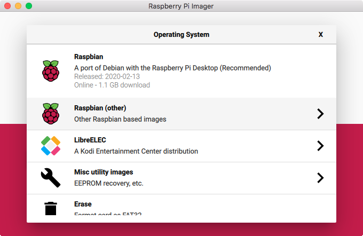
Task: Expand the LibreELEC chevron arrow
Action: click(320, 146)
